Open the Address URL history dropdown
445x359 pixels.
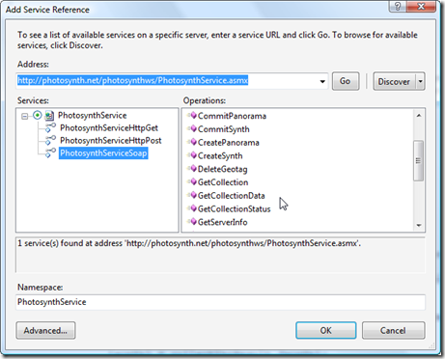[x=322, y=81]
